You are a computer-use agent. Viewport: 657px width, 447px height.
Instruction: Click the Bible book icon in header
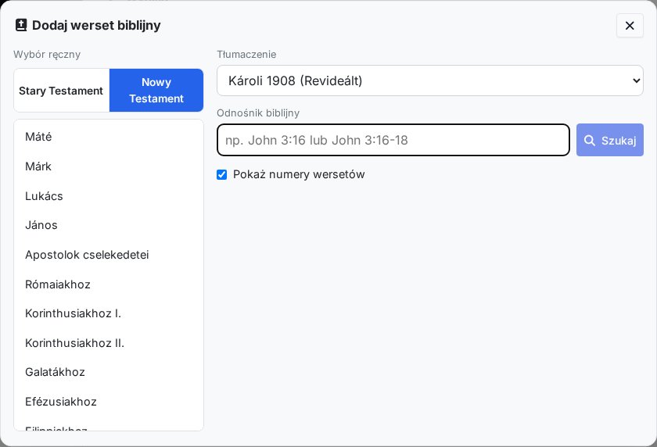[x=21, y=25]
